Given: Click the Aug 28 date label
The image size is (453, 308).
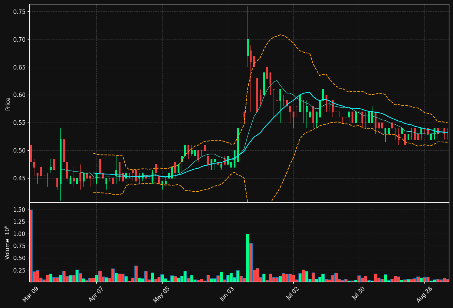Looking at the screenshot, I should 424,294.
